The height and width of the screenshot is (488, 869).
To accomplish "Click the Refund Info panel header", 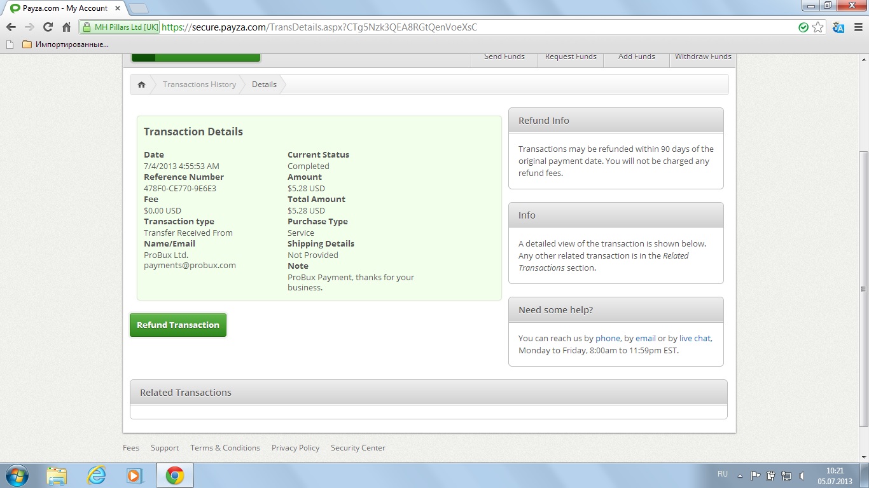I will coord(616,120).
